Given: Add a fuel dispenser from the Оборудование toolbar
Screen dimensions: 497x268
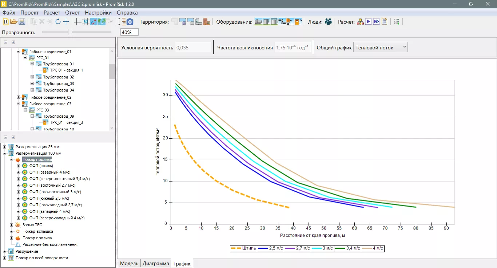Looking at the screenshot, I should [298, 21].
